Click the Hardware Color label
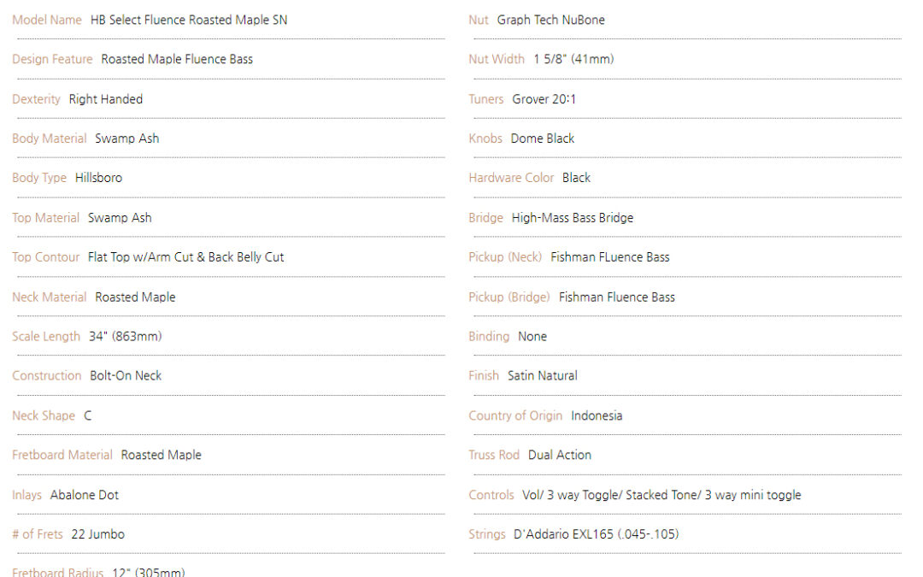This screenshot has height=577, width=923. coord(511,178)
